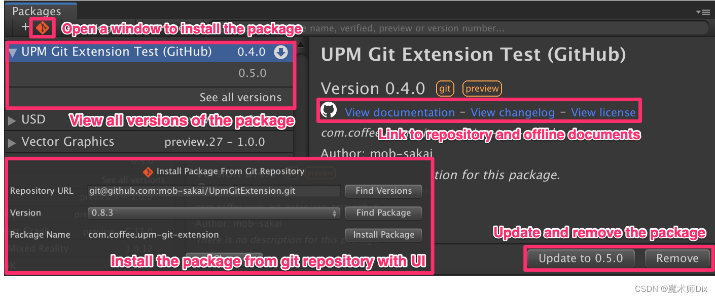
Task: Click Update to 0.5.0 button
Action: [581, 259]
